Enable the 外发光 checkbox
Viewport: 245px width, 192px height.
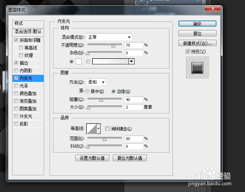tap(16, 116)
